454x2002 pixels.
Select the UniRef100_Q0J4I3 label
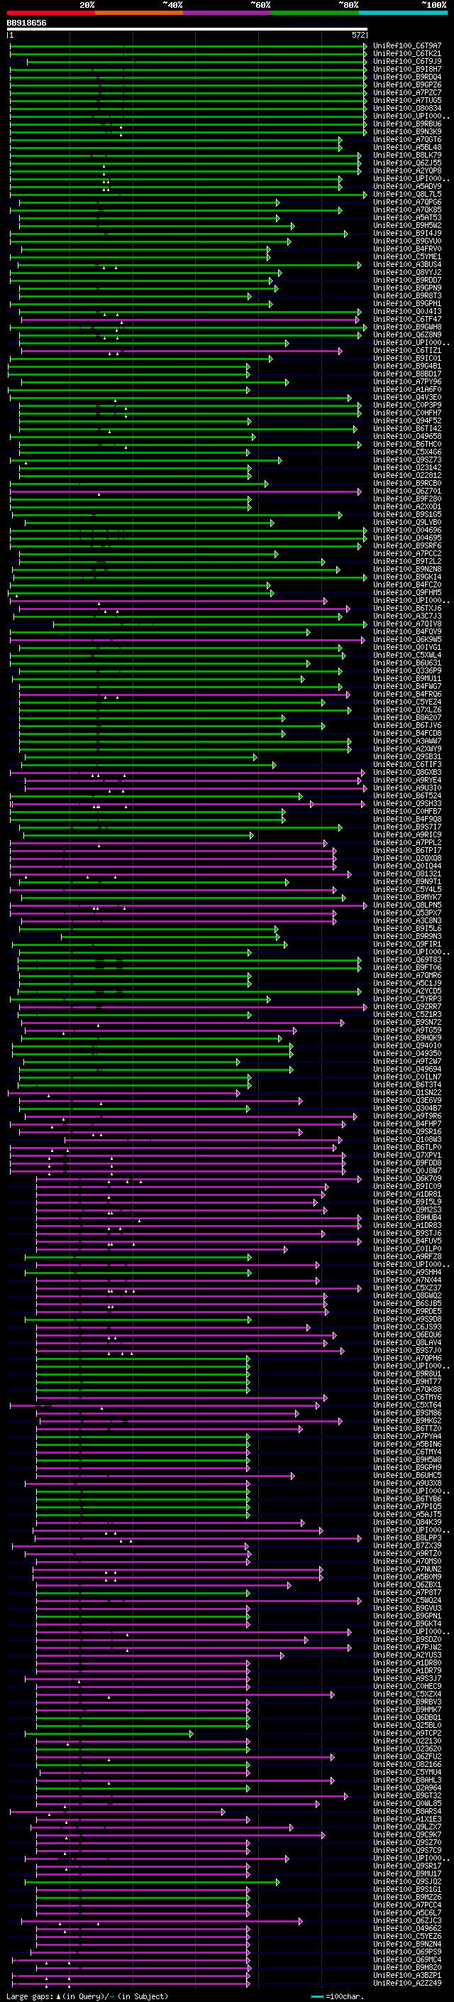coord(407,312)
